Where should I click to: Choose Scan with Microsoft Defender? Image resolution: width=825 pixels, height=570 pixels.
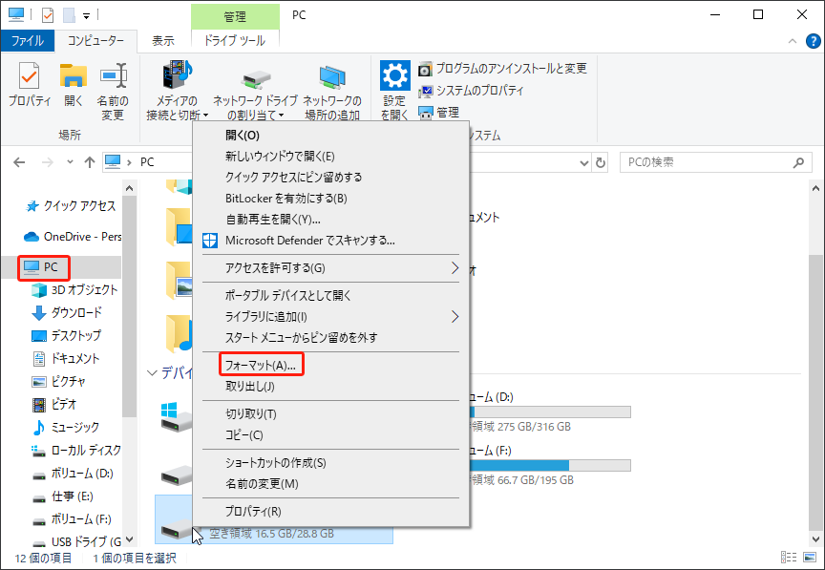tap(331, 241)
